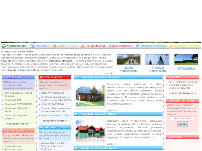This screenshot has height=151, width=202.
Task: Click wszystkie imprezy link
Action: click(x=183, y=93)
